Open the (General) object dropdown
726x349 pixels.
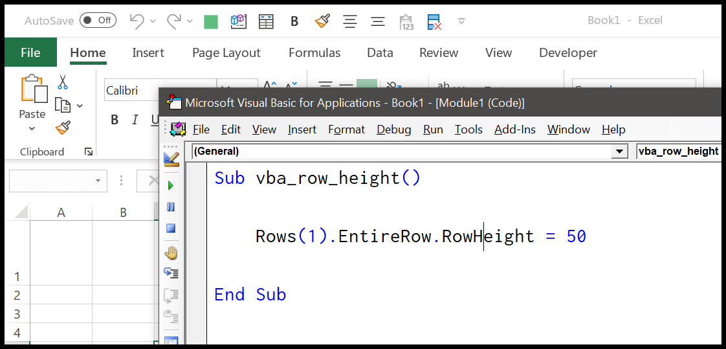(620, 152)
